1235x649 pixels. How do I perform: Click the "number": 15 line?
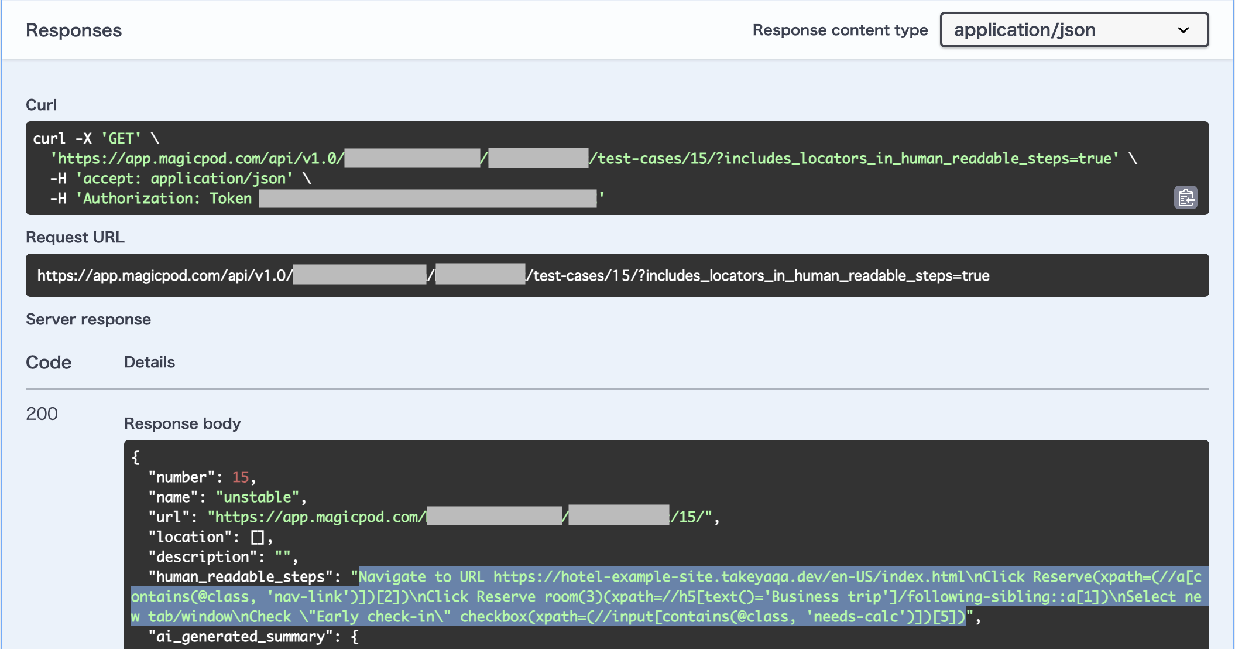pos(203,477)
